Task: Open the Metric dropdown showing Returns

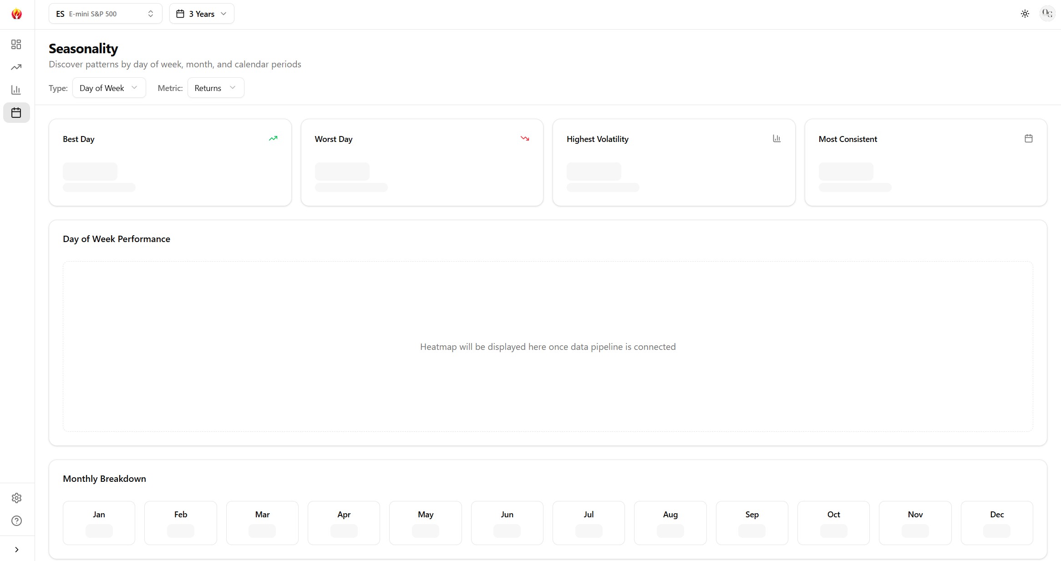Action: 215,87
